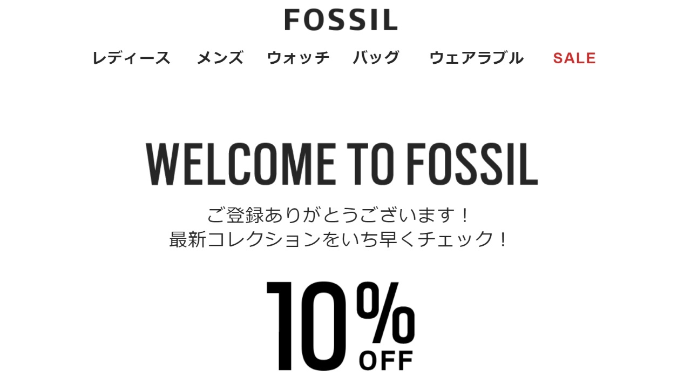
Task: Click the 10% OFF promotion graphic
Action: click(338, 324)
